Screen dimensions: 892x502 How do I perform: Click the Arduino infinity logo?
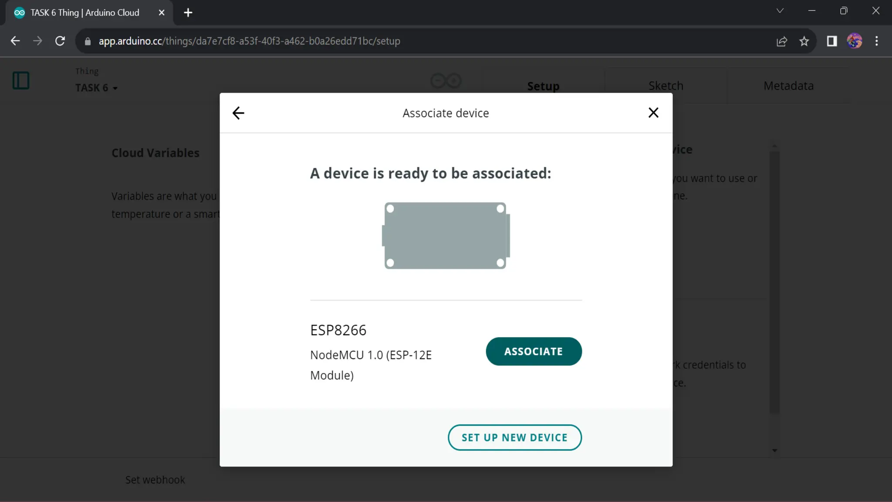click(x=446, y=81)
